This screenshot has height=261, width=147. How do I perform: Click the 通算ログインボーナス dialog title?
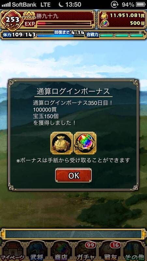pyautogui.click(x=73, y=92)
